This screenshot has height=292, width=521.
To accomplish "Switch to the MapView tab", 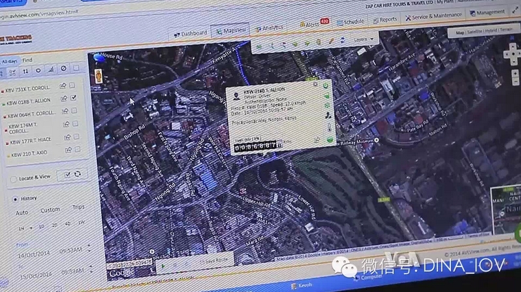I will [x=231, y=31].
